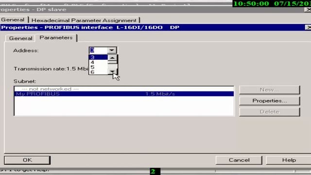Click inside the Address input field
311x175 pixels.
click(x=98, y=50)
